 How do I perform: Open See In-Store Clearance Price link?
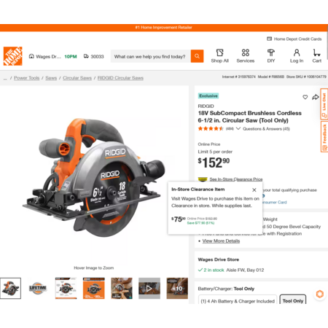pos(236,179)
